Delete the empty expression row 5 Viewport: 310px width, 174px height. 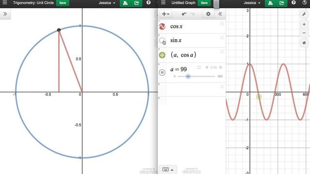(x=222, y=87)
